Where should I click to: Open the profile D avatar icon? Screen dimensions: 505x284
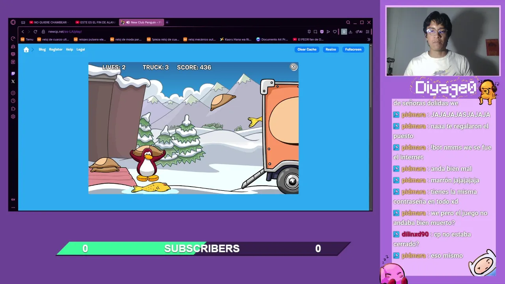(x=344, y=32)
